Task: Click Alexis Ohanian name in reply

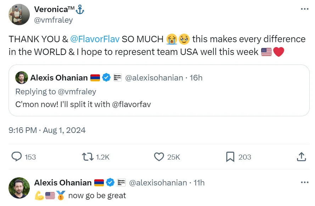Action: coord(63,183)
